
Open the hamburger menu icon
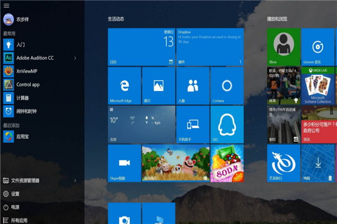[6, 6]
